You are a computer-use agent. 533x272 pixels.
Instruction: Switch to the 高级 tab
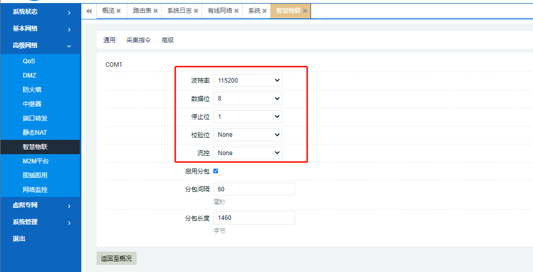[168, 40]
